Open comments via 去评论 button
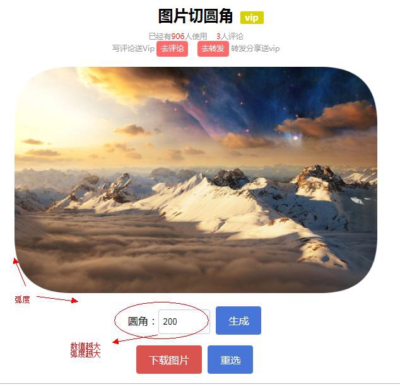Image resolution: width=400 pixels, height=387 pixels. (x=172, y=49)
